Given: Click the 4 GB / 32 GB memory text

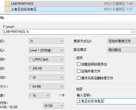Looking at the screenshot, I should click(9, 107).
